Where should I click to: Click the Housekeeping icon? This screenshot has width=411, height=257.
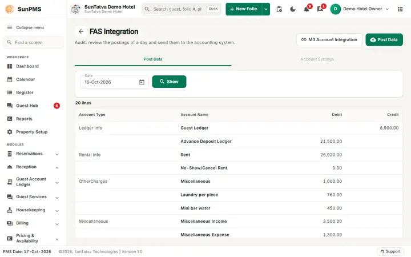(x=10, y=210)
